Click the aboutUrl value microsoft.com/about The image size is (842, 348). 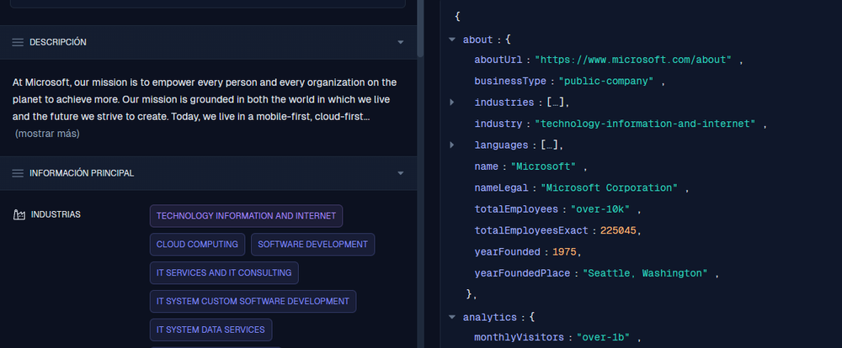point(633,60)
